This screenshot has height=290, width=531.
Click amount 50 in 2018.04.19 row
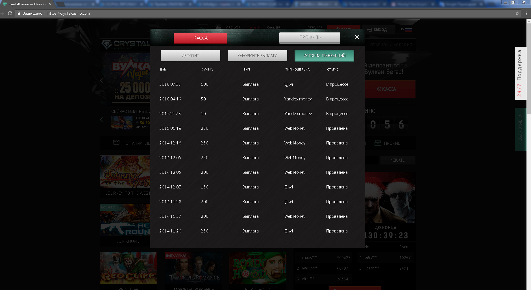pyautogui.click(x=203, y=99)
